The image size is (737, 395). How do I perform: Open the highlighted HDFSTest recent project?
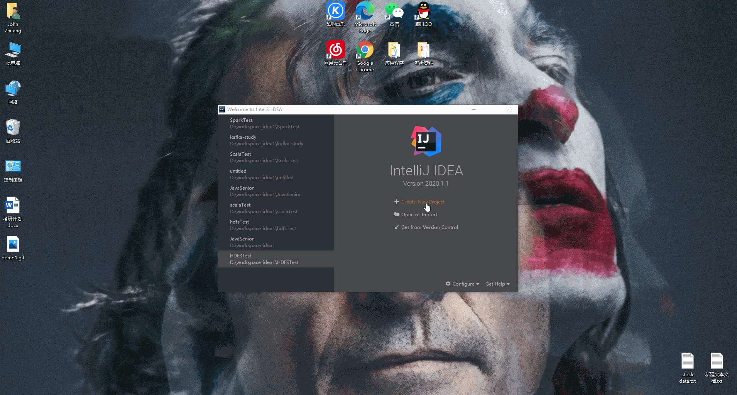[x=276, y=259]
